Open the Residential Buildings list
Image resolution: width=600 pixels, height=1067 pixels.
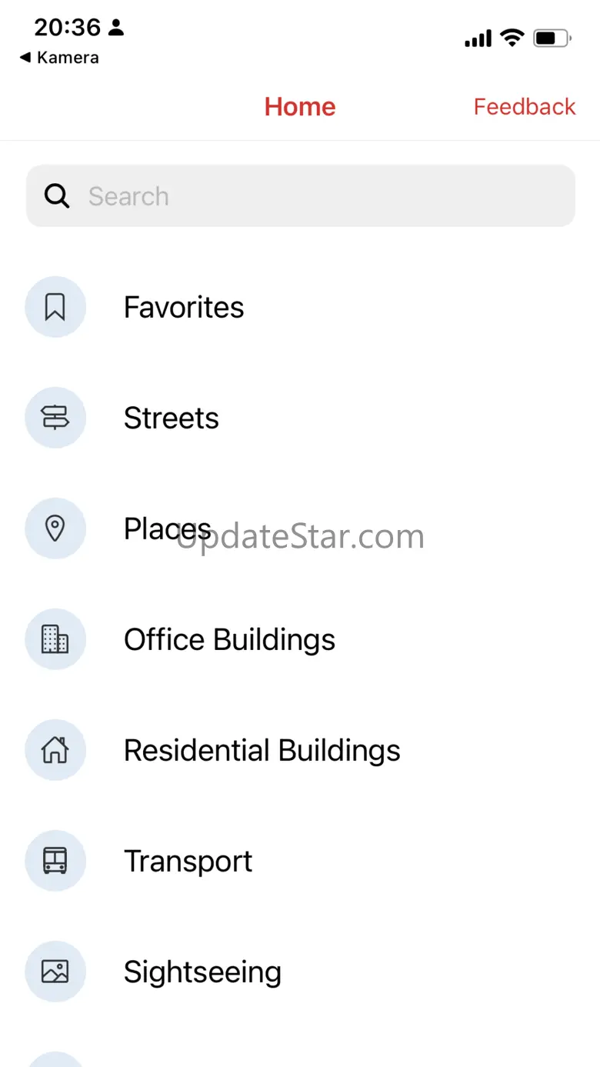[262, 751]
